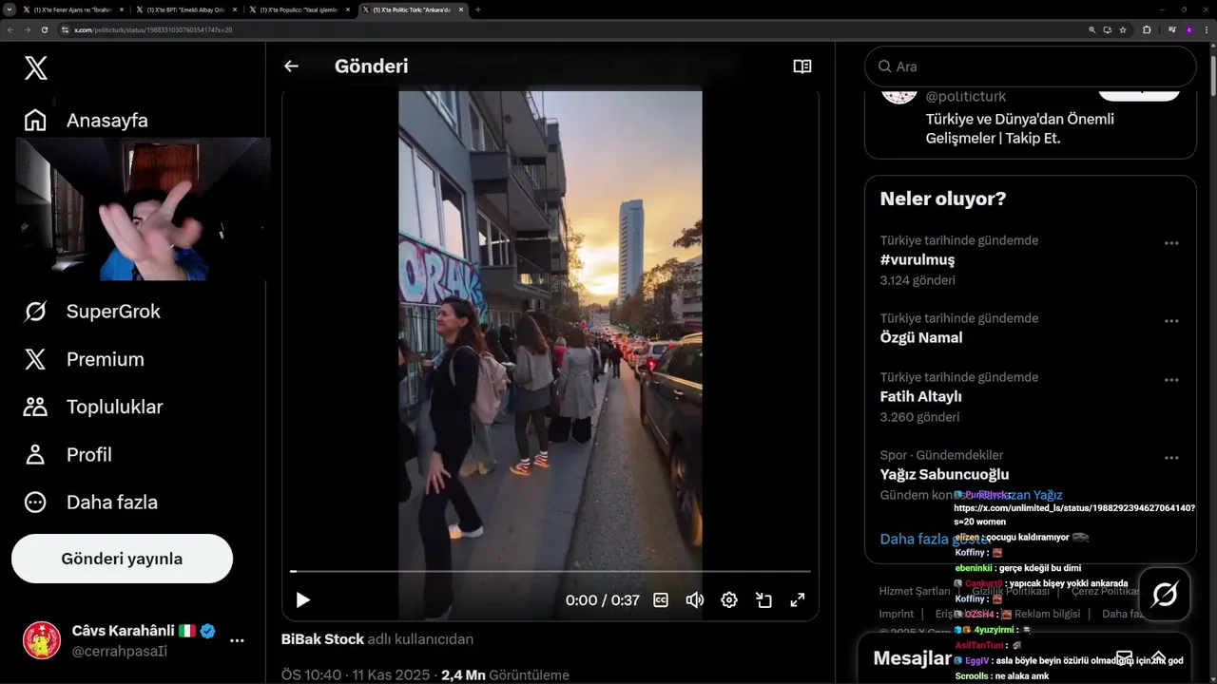1217x684 pixels.
Task: Open the zoom magnifier in the address bar
Action: [x=1092, y=29]
